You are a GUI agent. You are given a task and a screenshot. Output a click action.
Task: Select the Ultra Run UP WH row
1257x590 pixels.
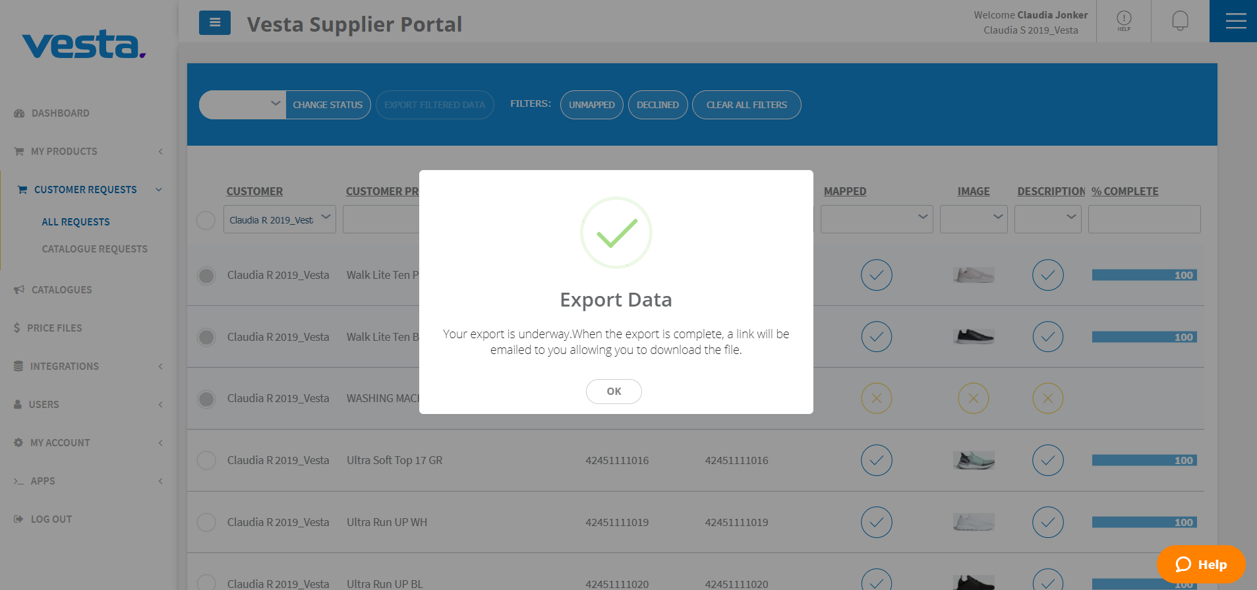[206, 522]
